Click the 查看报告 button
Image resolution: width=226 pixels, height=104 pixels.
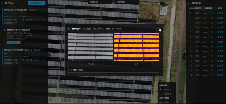click(x=13, y=42)
